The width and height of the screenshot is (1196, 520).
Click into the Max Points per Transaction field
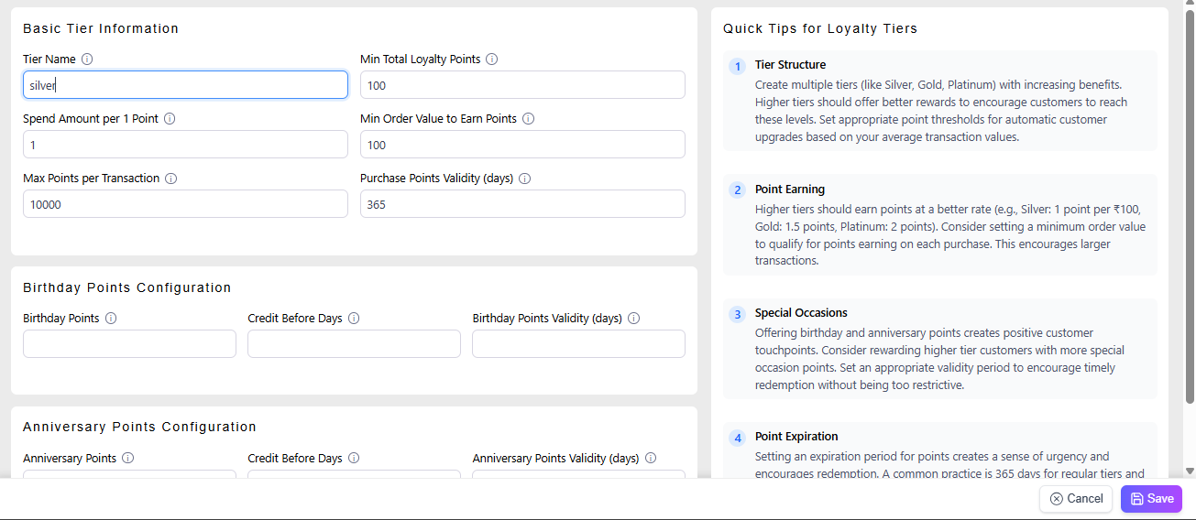tap(185, 204)
